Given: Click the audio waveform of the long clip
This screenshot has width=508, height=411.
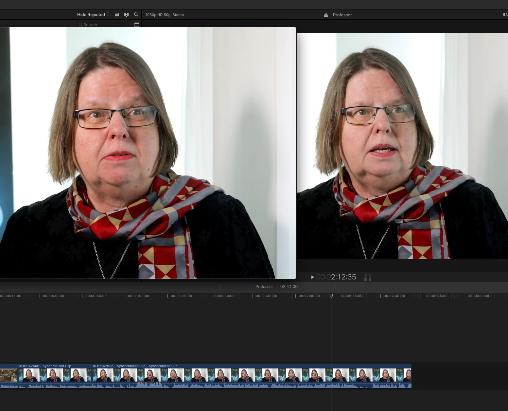Looking at the screenshot, I should coord(252,385).
